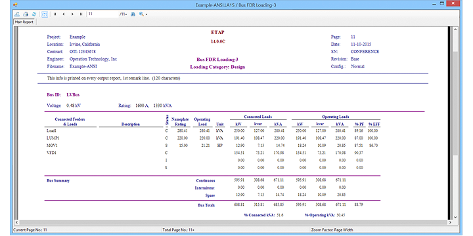Go to last page of report

(x=81, y=14)
